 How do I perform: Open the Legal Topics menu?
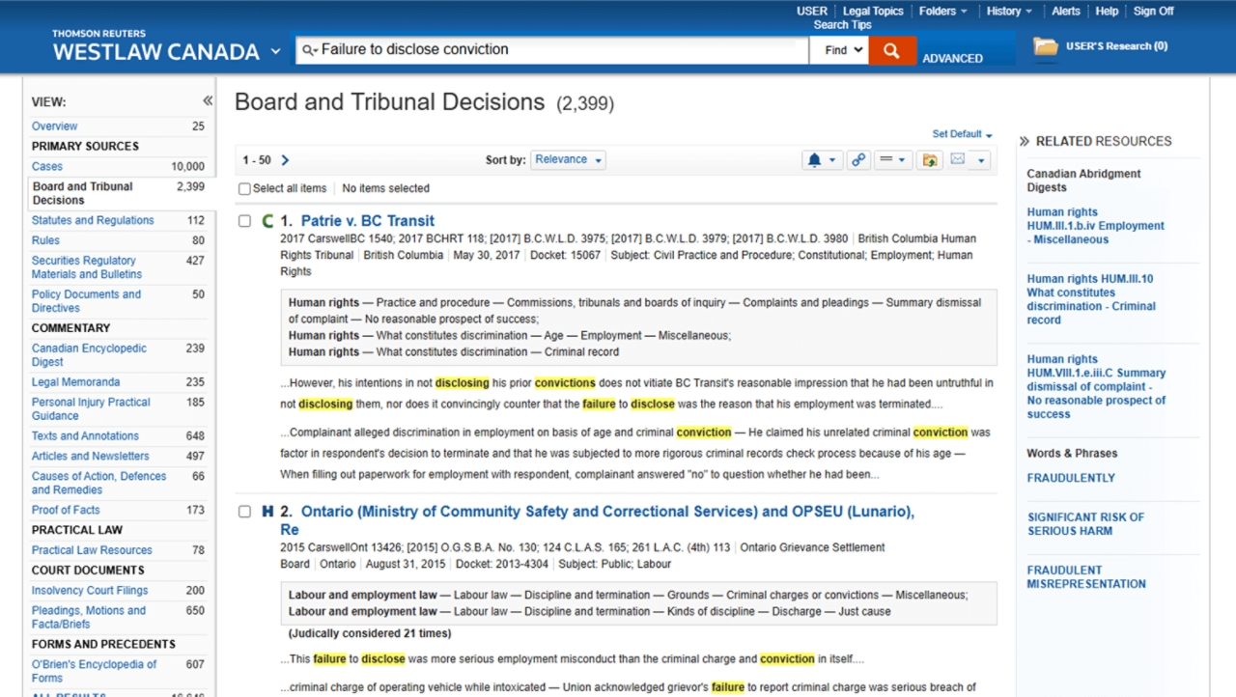coord(872,11)
